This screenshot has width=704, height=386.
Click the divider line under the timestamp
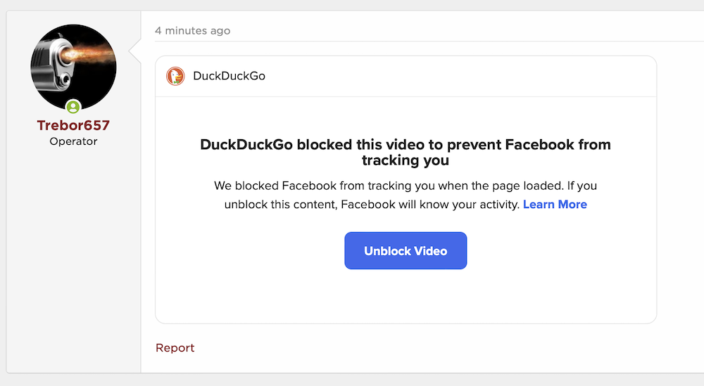tap(429, 41)
